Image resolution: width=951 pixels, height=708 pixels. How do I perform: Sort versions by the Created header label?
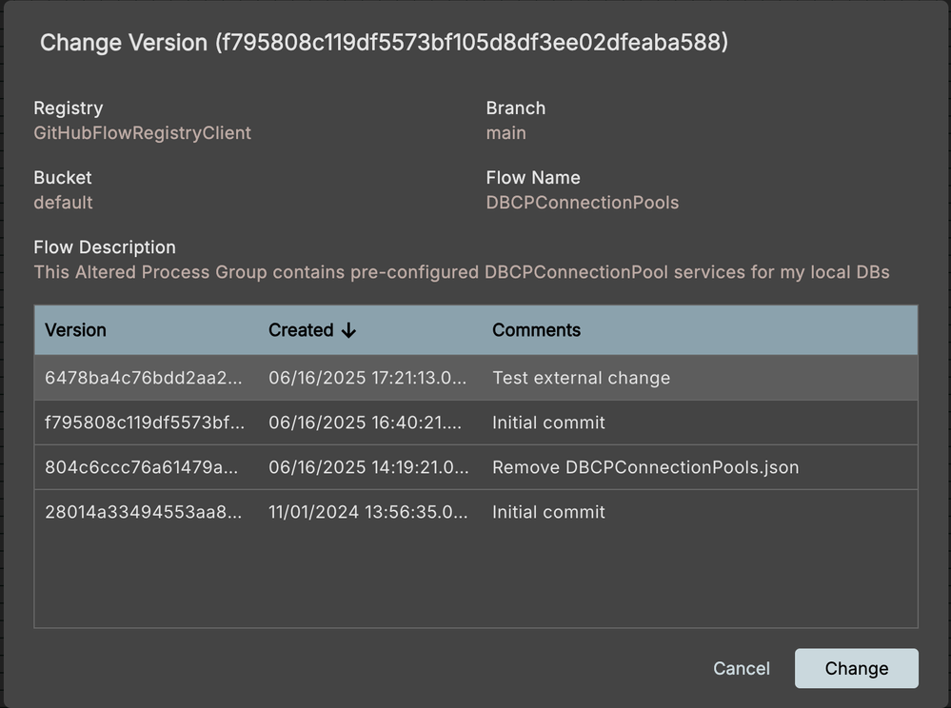coord(301,330)
